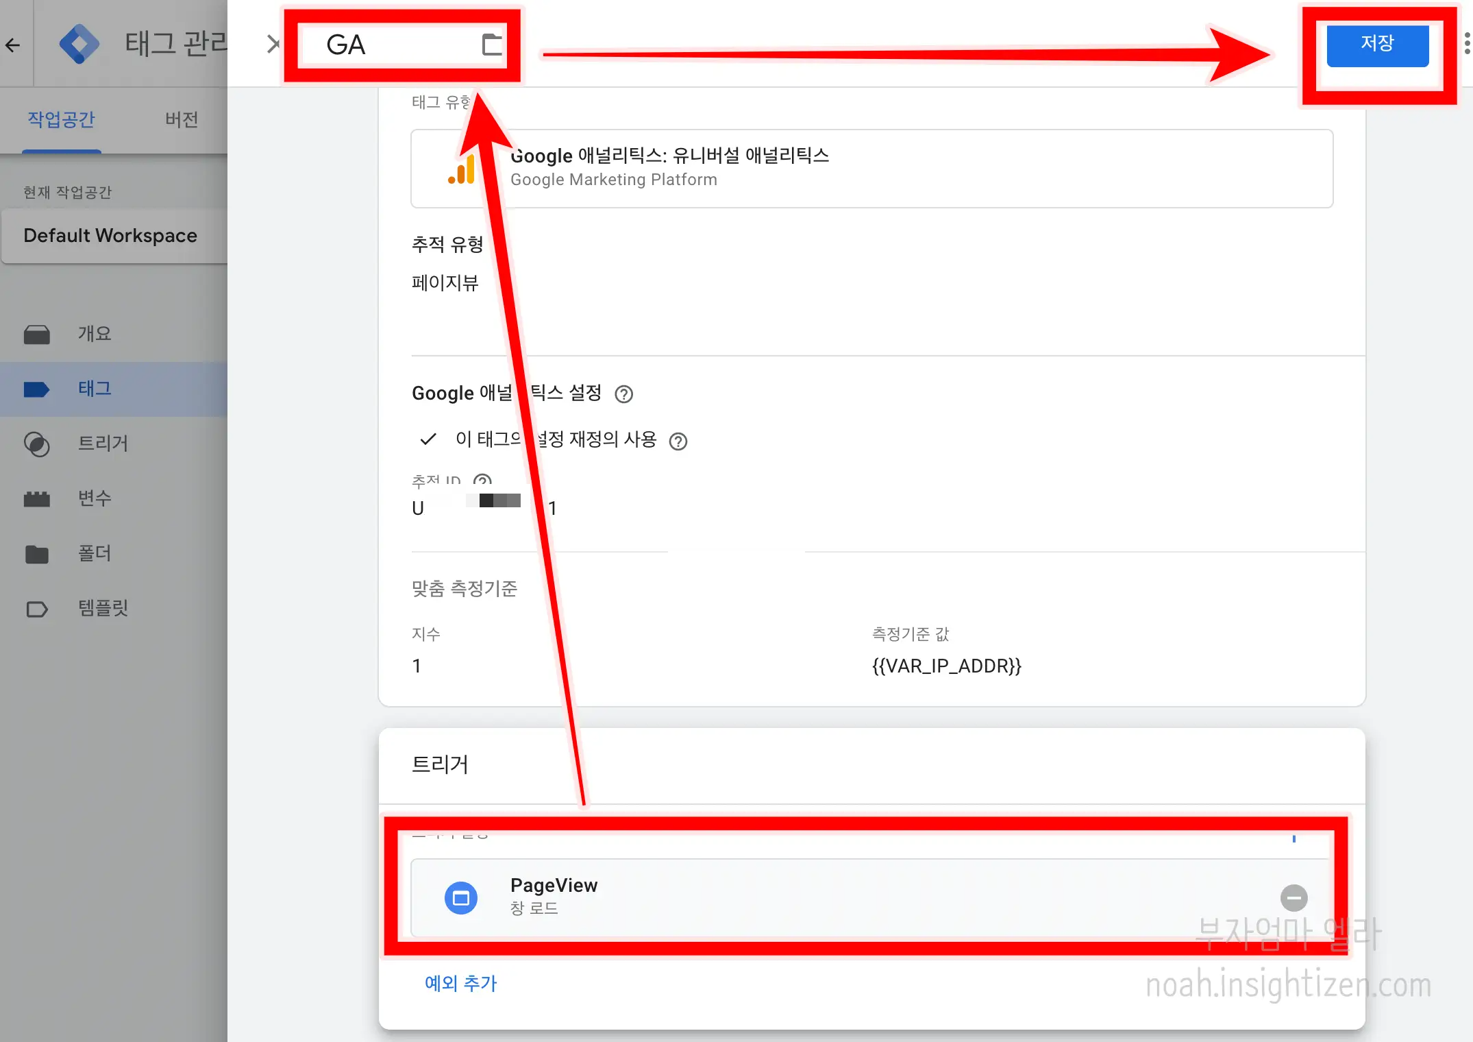Close the tag editor with X
Viewport: 1473px width, 1042px height.
[273, 45]
